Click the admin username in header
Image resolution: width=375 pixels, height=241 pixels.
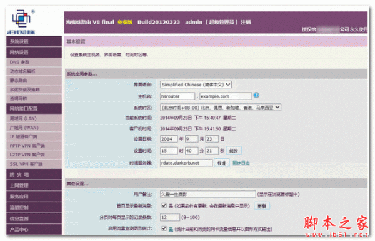point(194,22)
